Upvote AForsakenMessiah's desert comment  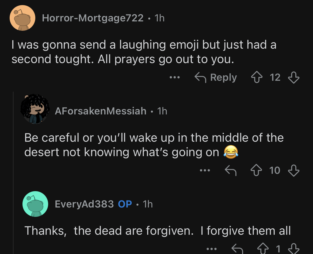click(256, 170)
